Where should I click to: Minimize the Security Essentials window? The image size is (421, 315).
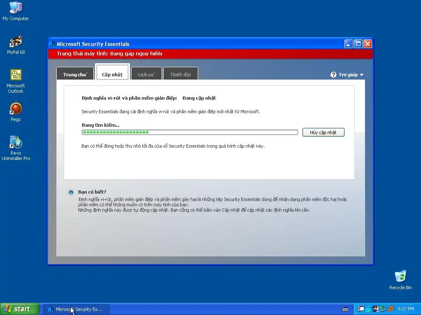(x=349, y=43)
